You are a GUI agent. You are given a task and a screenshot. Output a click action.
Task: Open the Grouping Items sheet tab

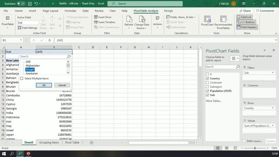[x=49, y=143]
